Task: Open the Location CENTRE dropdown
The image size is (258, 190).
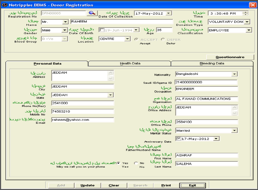Action: pos(127,39)
